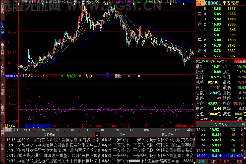This screenshot has width=246, height=164.
Task: Select the 指标 tab
Action: click(x=8, y=130)
